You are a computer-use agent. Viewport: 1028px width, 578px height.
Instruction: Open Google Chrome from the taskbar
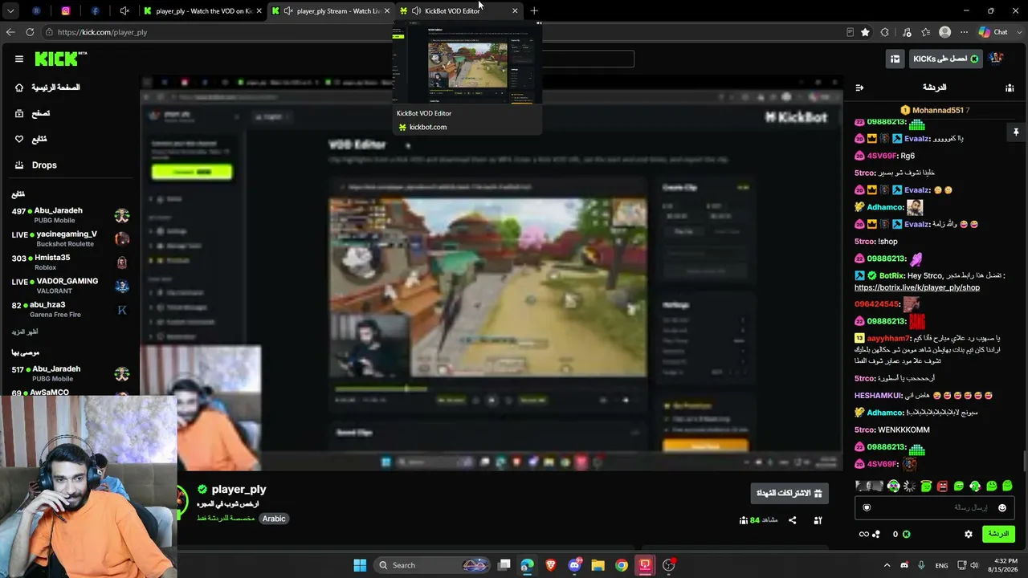pos(622,565)
